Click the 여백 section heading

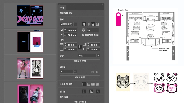[x=62, y=40]
